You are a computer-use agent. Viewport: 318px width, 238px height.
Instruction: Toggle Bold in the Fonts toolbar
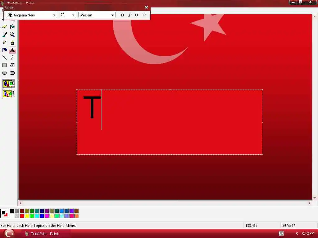122,15
